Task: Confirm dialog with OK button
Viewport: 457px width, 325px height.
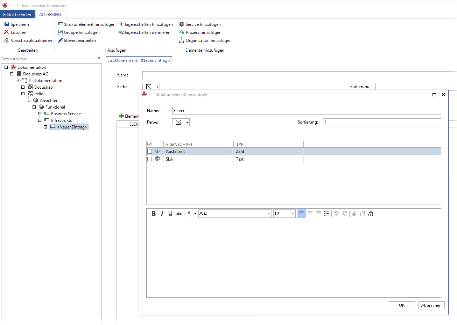Action: [402, 305]
